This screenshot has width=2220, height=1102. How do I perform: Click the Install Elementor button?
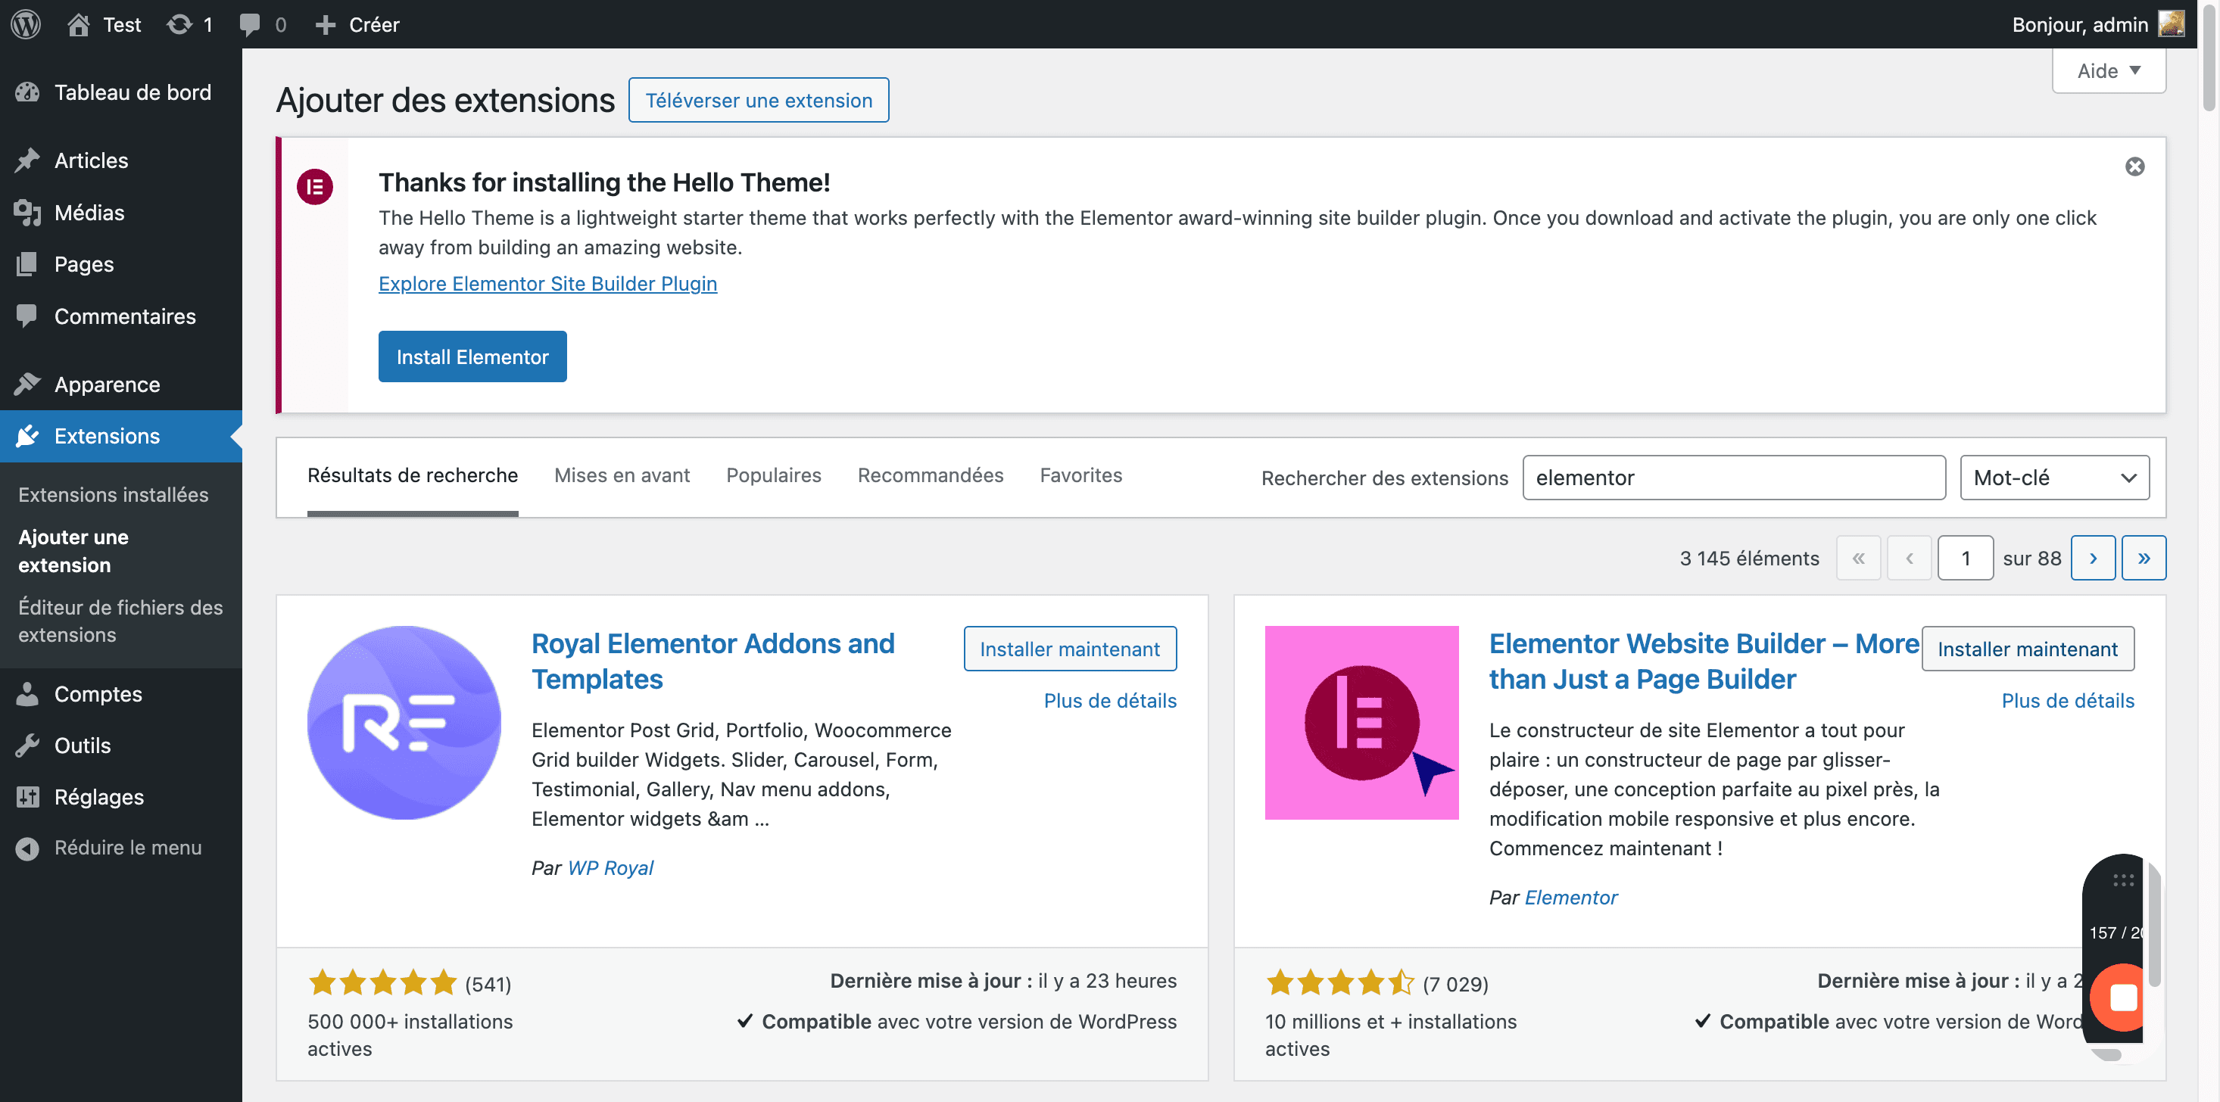coord(472,356)
